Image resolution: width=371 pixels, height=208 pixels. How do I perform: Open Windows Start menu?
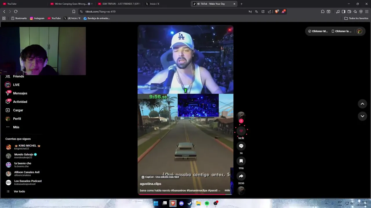click(156, 203)
